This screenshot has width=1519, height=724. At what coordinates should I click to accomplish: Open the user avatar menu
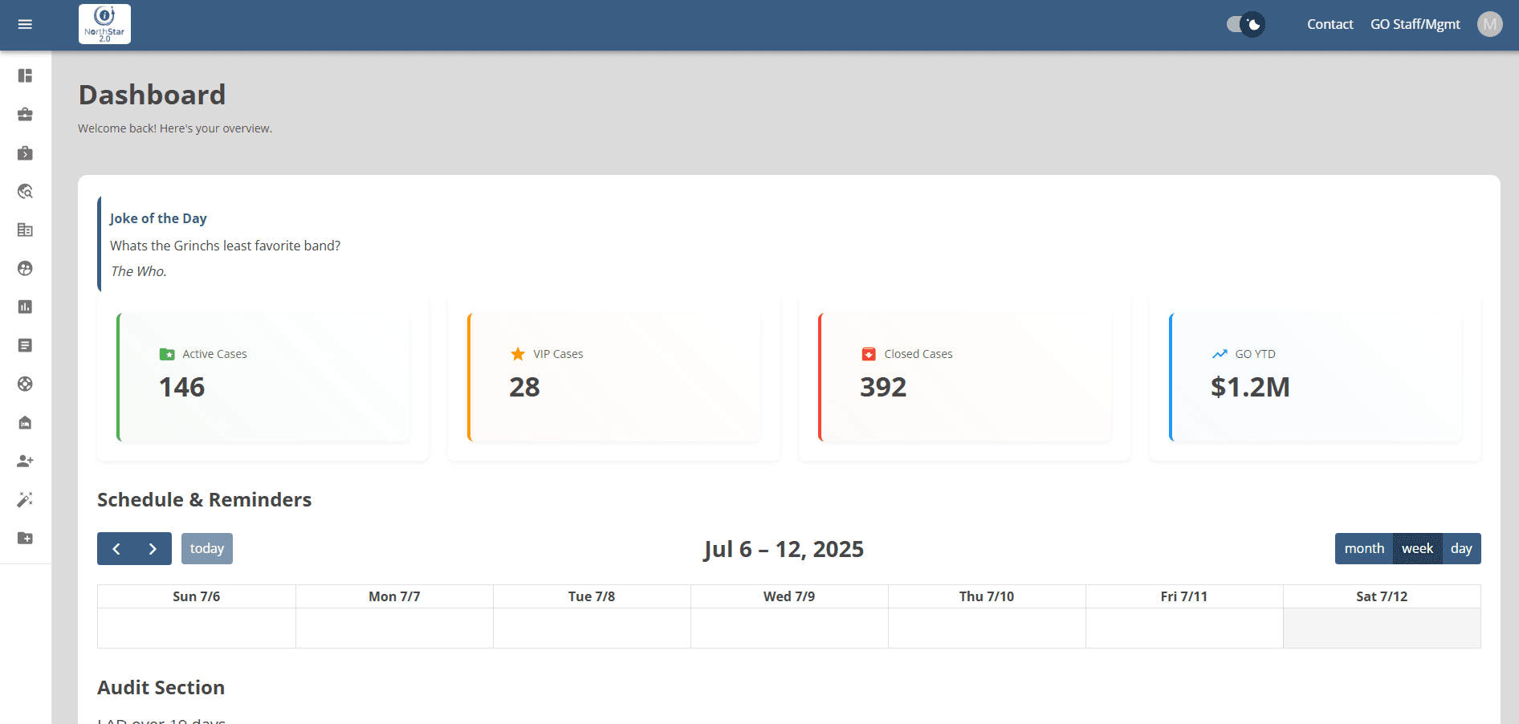coord(1489,24)
